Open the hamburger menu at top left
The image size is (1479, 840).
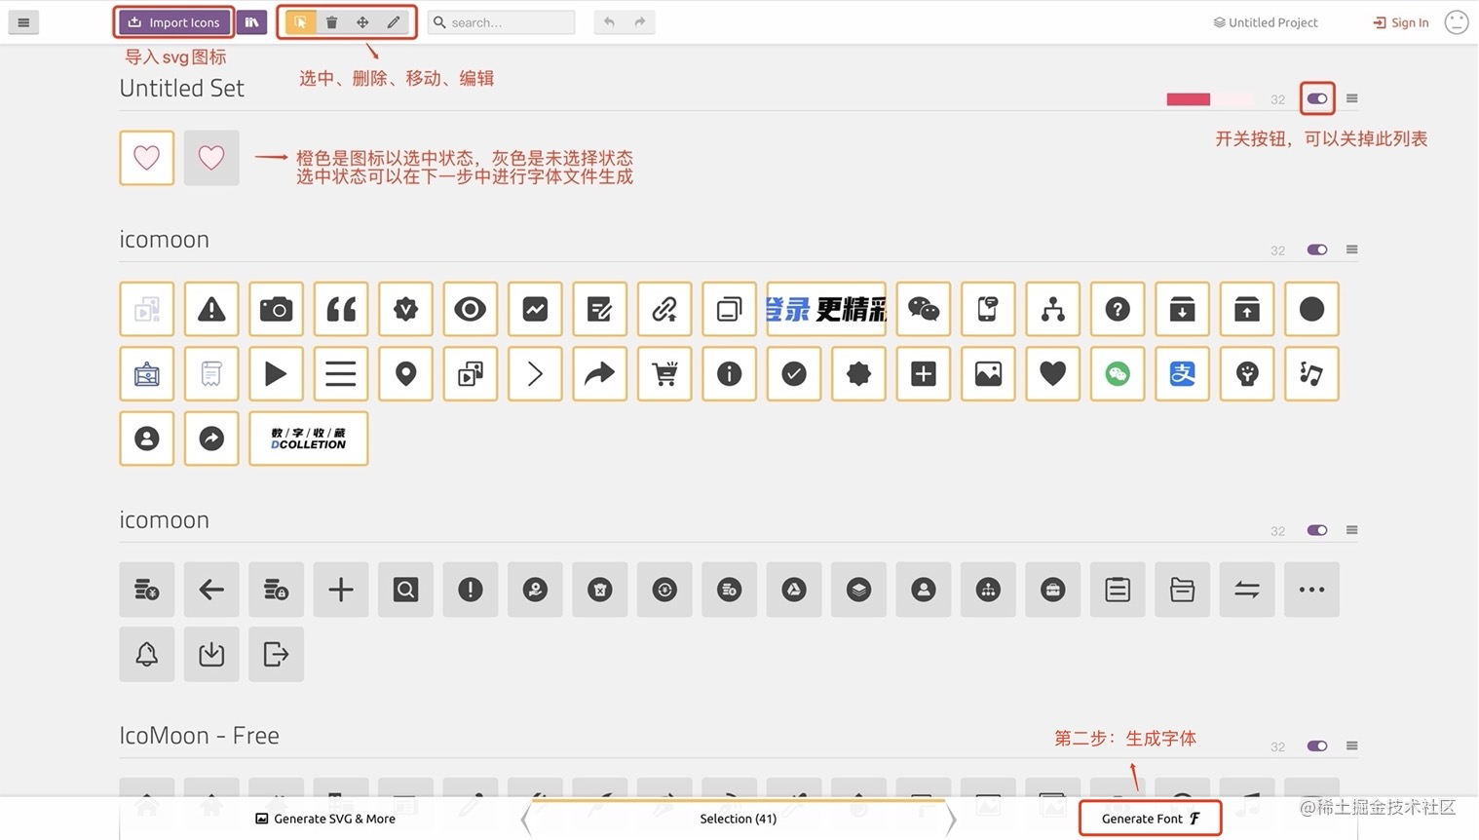pos(23,21)
